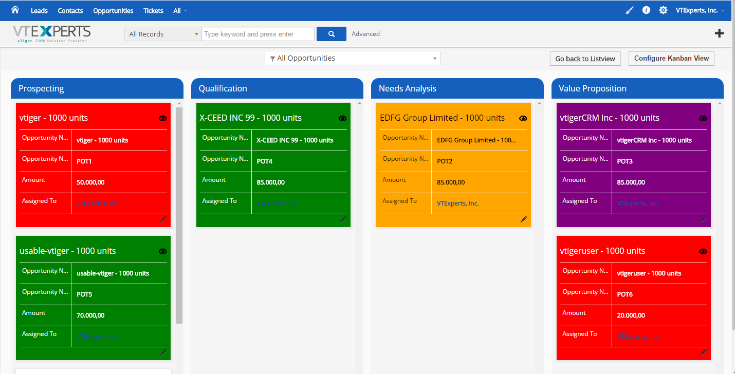735x374 pixels.
Task: Toggle eye on vtigerCRM Inc card
Action: tap(703, 118)
